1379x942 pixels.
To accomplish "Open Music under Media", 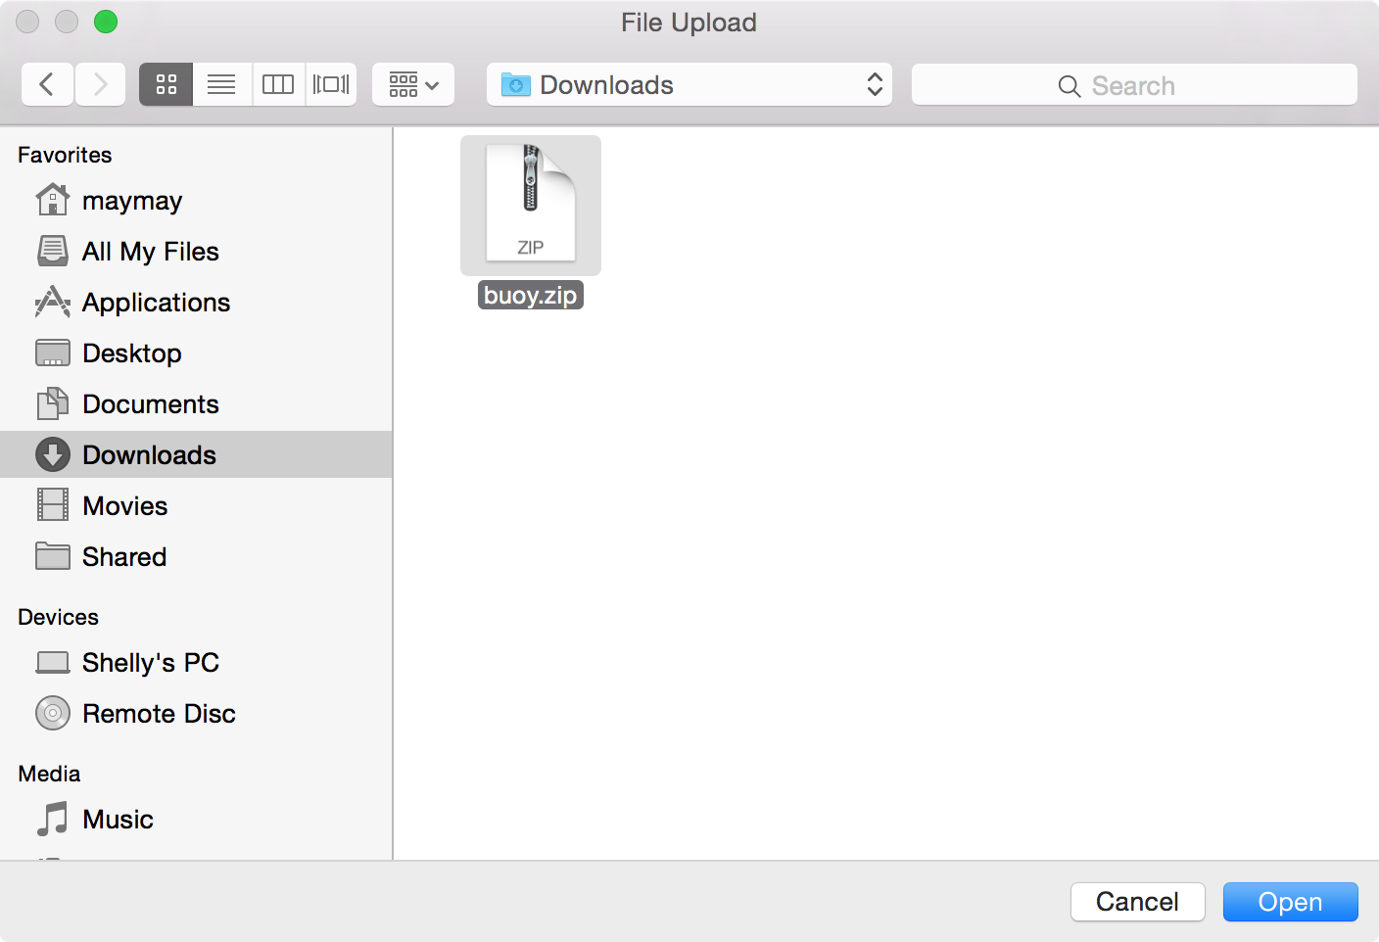I will 196,820.
